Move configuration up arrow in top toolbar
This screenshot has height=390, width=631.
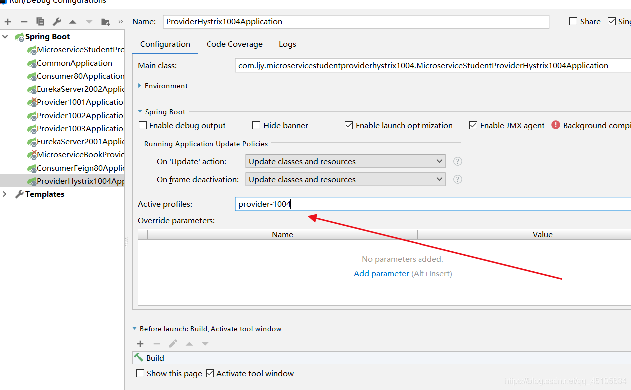tap(73, 22)
